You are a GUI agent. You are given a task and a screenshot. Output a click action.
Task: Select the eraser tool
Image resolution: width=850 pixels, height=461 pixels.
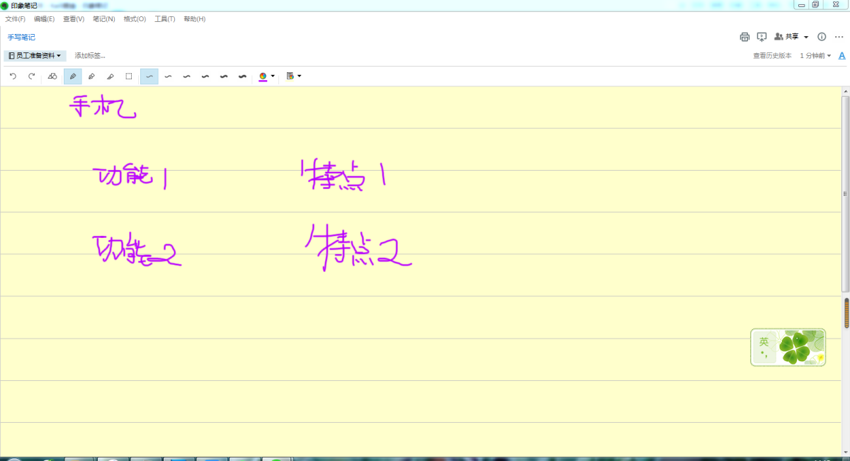110,76
